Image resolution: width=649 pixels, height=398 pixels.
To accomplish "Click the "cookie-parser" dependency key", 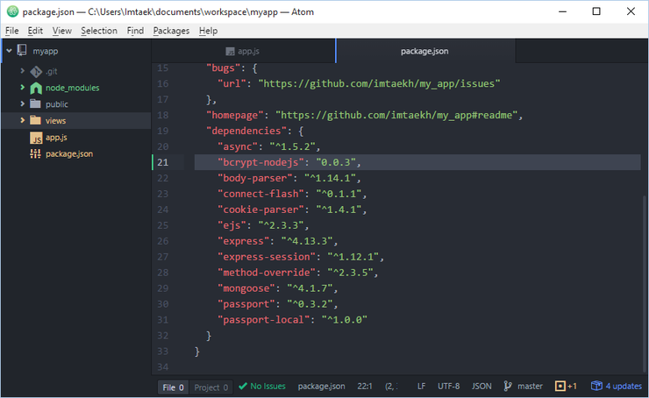I will pyautogui.click(x=260, y=210).
